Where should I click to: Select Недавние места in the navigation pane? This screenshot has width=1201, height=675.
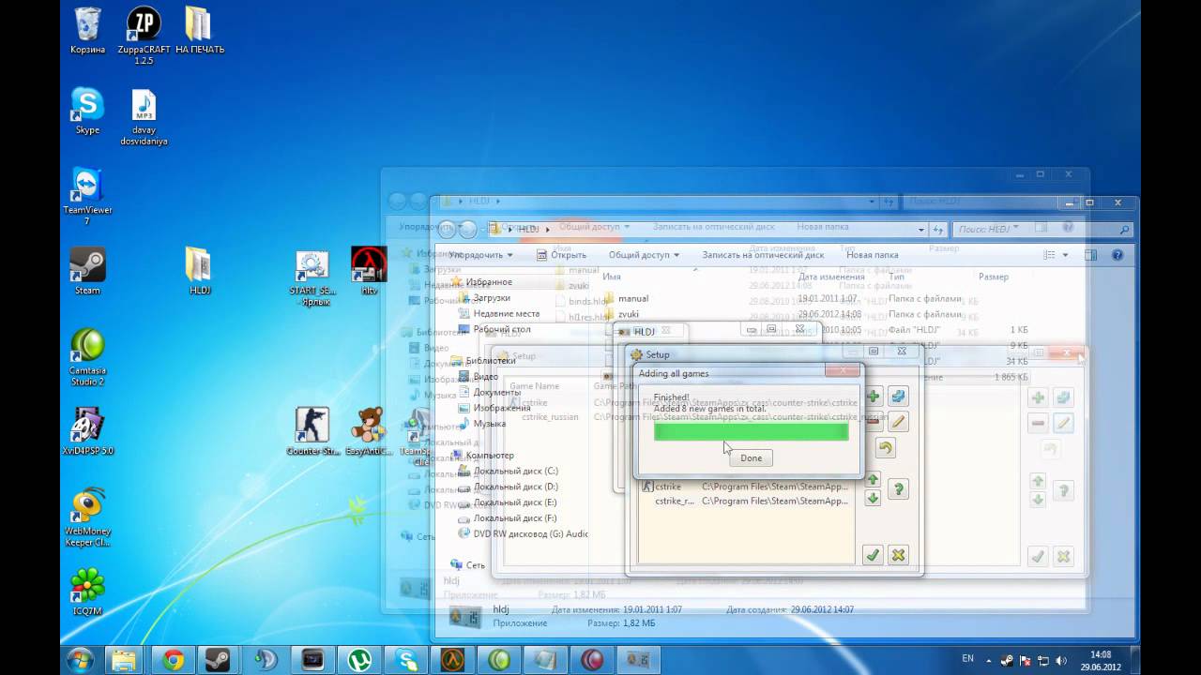tap(507, 314)
